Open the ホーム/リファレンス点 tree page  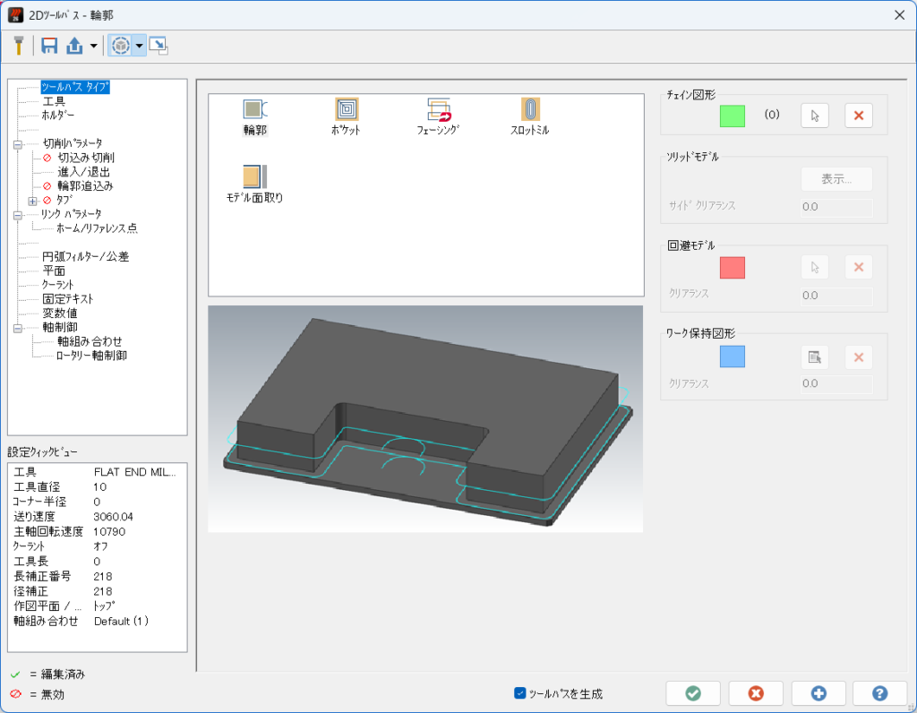[97, 228]
